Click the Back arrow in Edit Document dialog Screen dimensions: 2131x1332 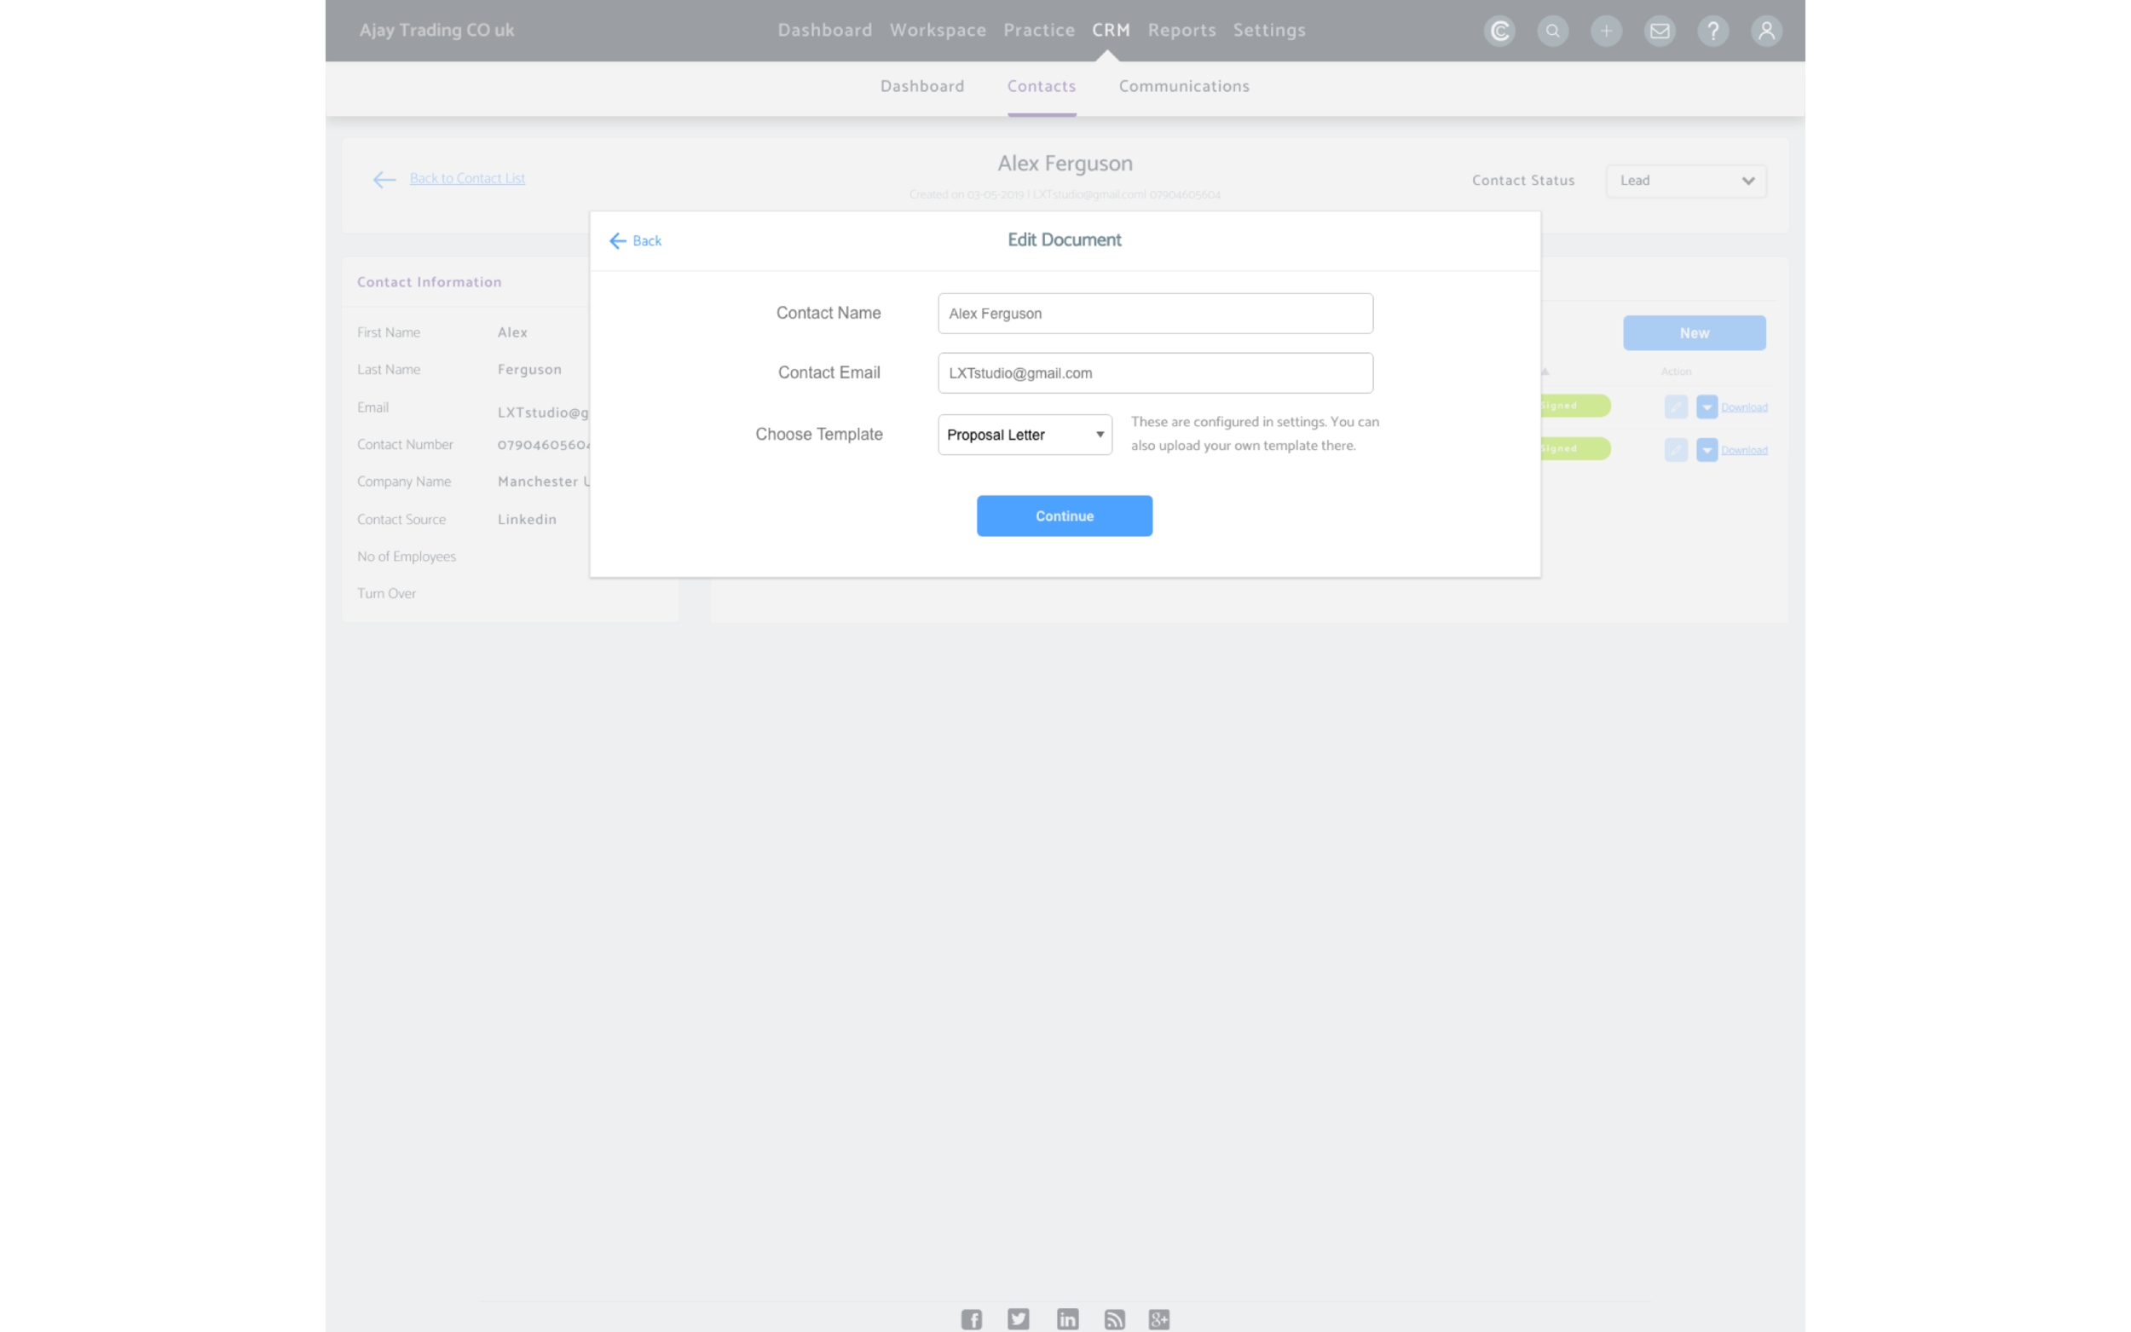(617, 240)
